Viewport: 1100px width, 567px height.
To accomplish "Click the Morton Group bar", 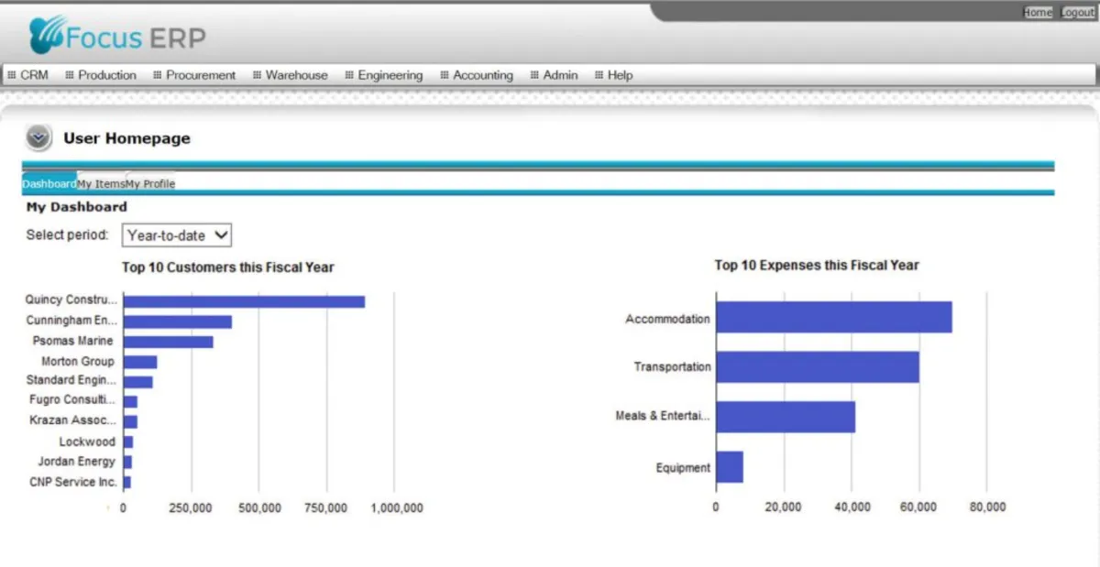I will (140, 362).
